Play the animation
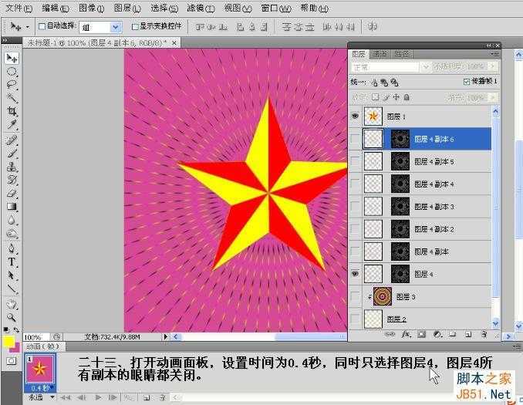The height and width of the screenshot is (405, 523). click(x=98, y=397)
